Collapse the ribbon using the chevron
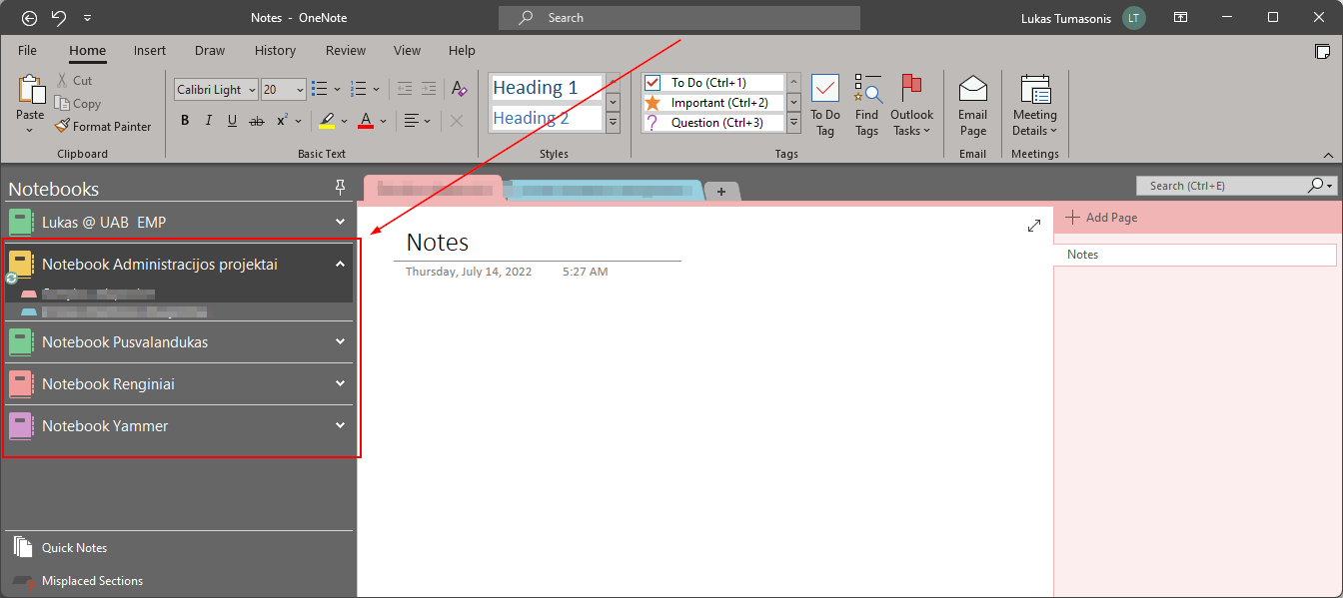 pos(1328,155)
